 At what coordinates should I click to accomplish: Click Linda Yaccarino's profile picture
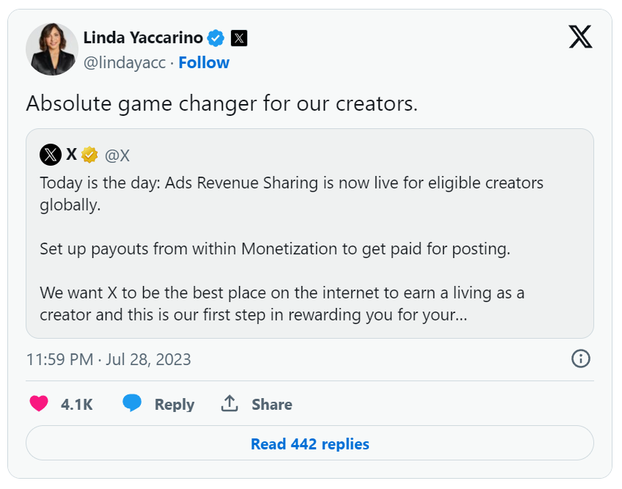click(52, 49)
